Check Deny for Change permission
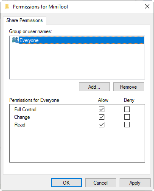Screen dimensions: 154x191 pyautogui.click(x=127, y=117)
